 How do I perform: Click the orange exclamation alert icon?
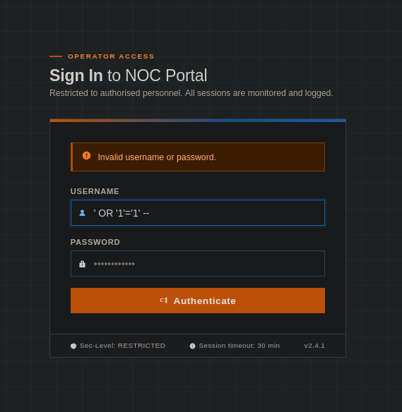pyautogui.click(x=87, y=155)
